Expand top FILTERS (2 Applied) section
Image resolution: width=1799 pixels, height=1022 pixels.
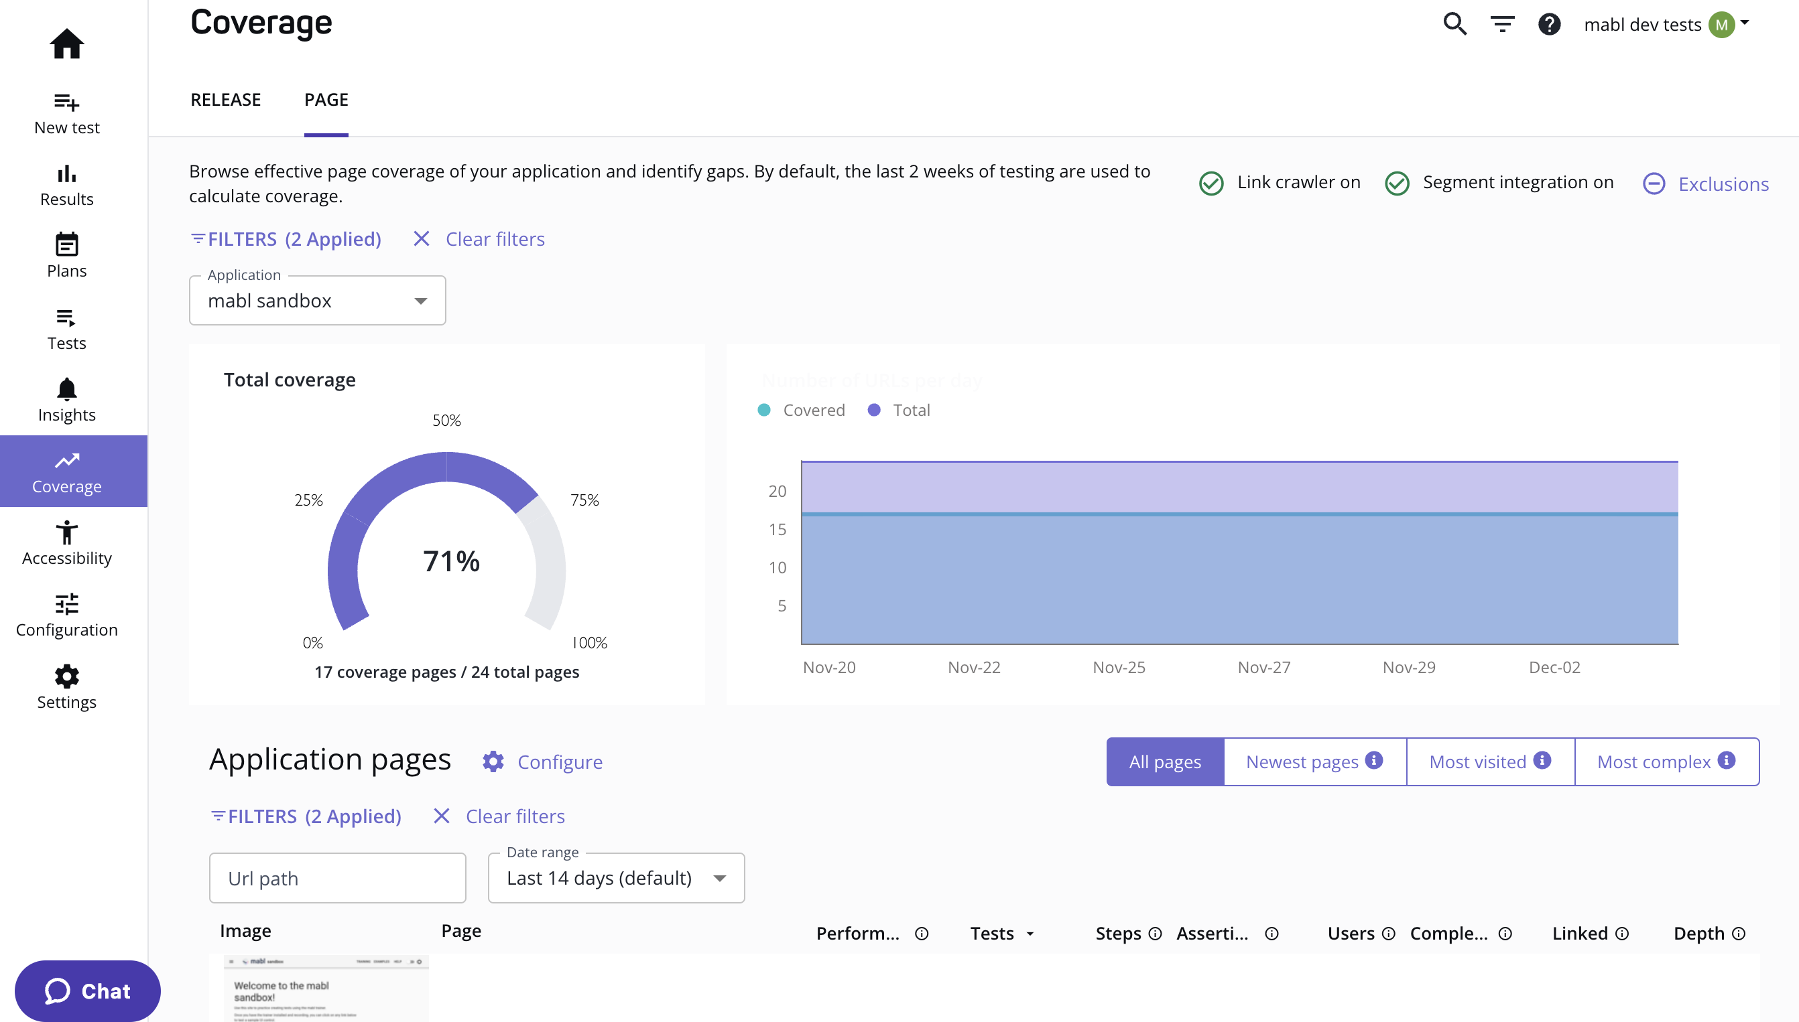286,239
